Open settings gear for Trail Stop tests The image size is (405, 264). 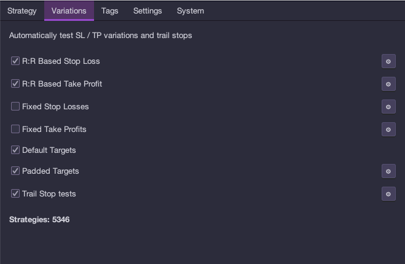pyautogui.click(x=388, y=194)
